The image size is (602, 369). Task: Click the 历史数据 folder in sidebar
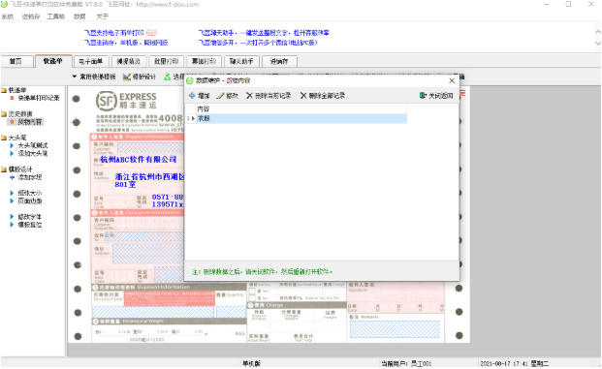pos(16,114)
